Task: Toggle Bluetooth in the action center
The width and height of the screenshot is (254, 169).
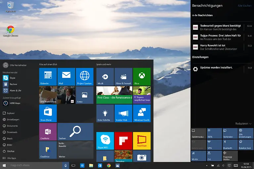Action: pyautogui.click(x=230, y=145)
